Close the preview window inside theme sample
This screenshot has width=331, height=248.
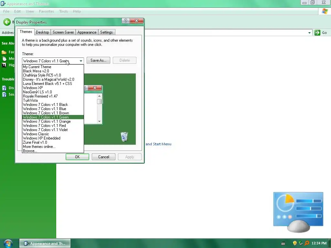click(x=95, y=88)
